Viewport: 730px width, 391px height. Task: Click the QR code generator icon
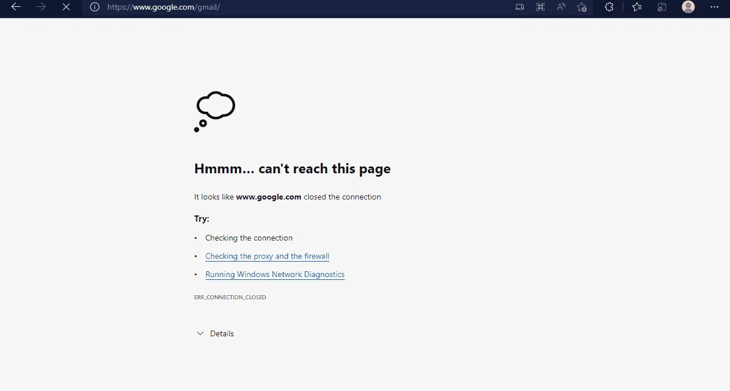540,7
